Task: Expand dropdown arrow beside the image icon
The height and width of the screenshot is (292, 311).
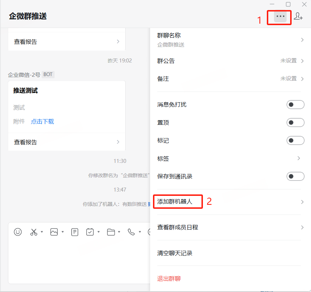Action: (x=63, y=232)
